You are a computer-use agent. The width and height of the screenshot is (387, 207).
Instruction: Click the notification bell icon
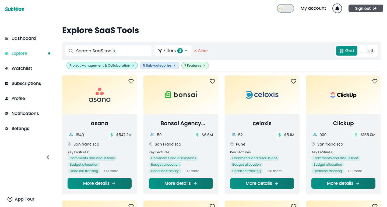pyautogui.click(x=337, y=8)
